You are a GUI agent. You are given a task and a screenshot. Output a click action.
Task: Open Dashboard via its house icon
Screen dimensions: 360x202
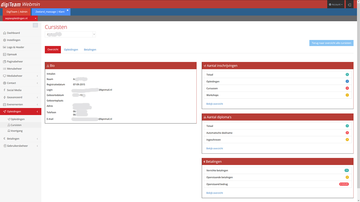pos(4,33)
